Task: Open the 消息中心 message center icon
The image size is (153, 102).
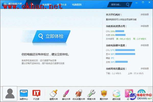Action: tap(24, 95)
